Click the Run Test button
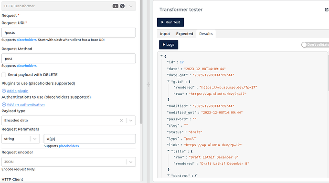This screenshot has height=183, width=329. pos(170,22)
